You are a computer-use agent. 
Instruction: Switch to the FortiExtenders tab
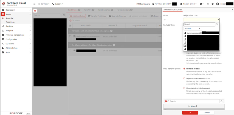click(x=124, y=10)
